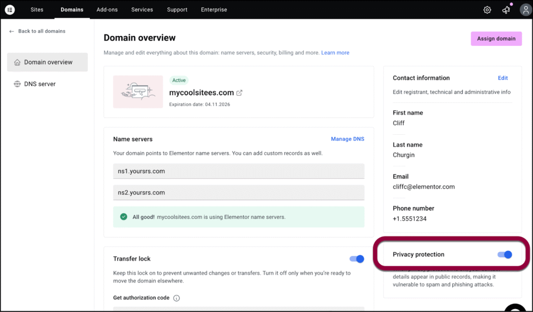The height and width of the screenshot is (312, 533).
Task: Click the back arrow to all domains
Action: [x=12, y=31]
